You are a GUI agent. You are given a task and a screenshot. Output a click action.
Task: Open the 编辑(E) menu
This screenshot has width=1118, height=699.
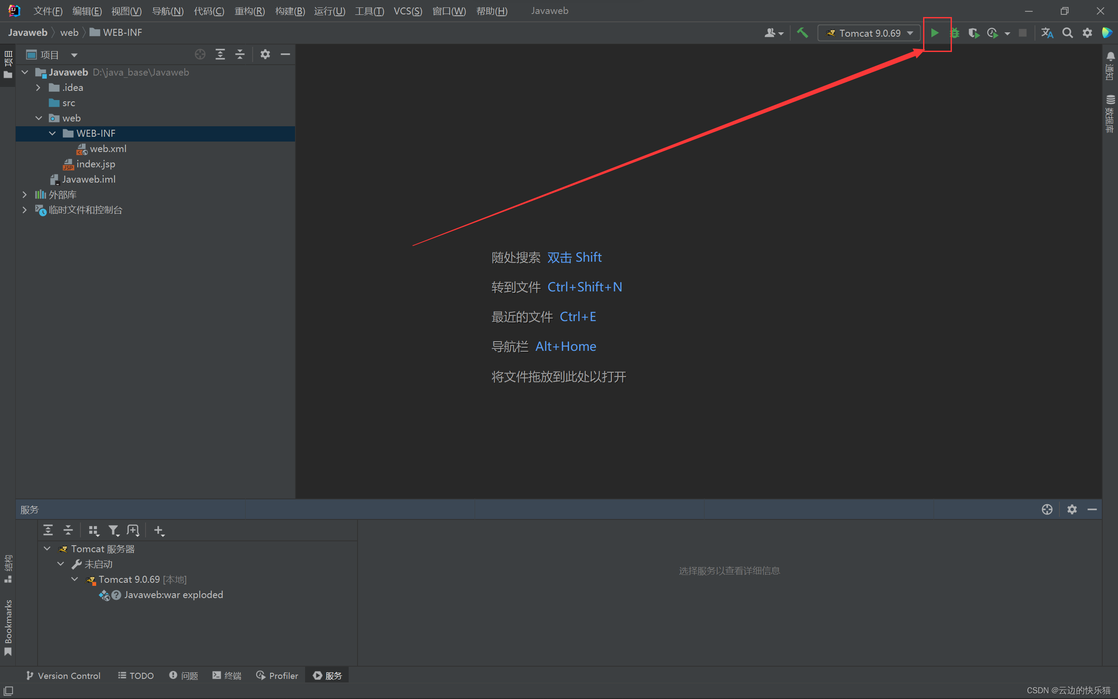point(87,11)
